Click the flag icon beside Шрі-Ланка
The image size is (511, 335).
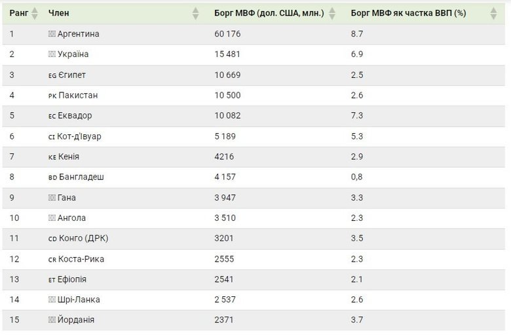click(52, 300)
